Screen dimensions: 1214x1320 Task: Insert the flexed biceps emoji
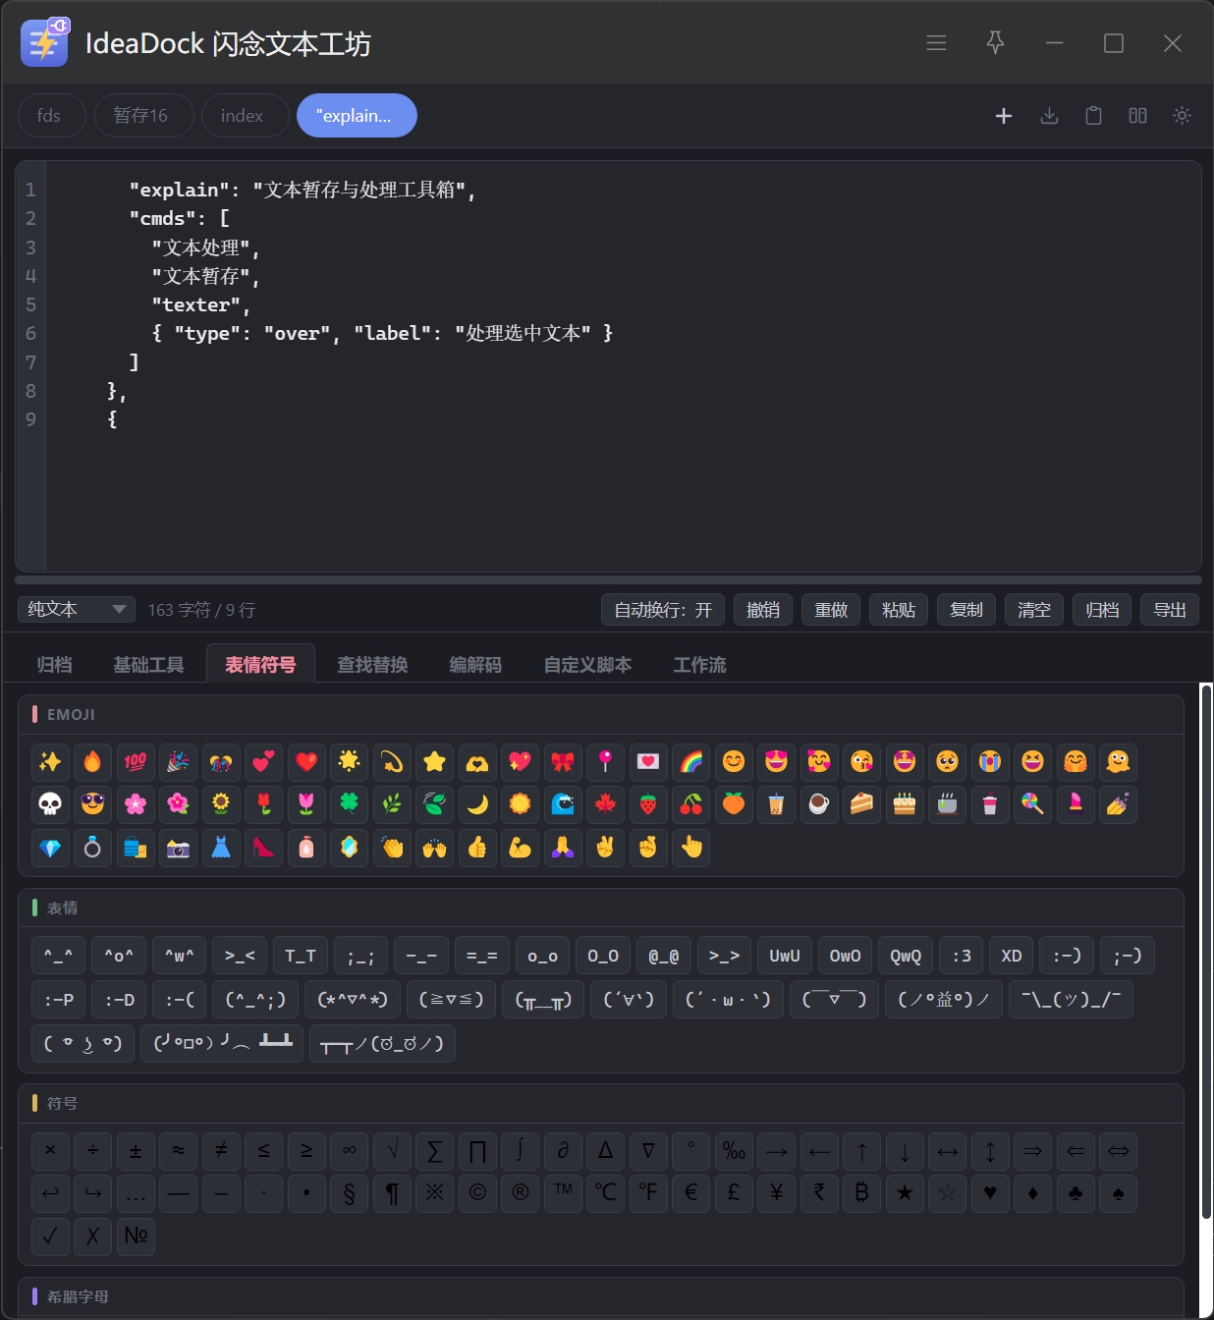click(521, 848)
